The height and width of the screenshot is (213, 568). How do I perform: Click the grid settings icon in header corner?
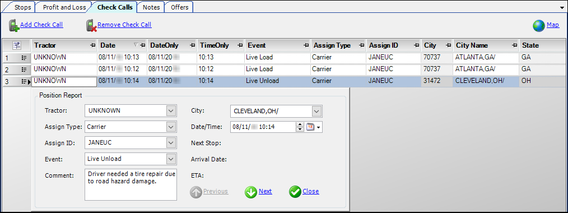click(17, 45)
